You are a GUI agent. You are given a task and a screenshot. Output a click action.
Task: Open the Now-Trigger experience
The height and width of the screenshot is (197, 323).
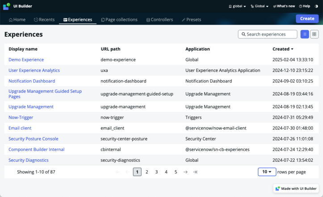[x=21, y=117]
